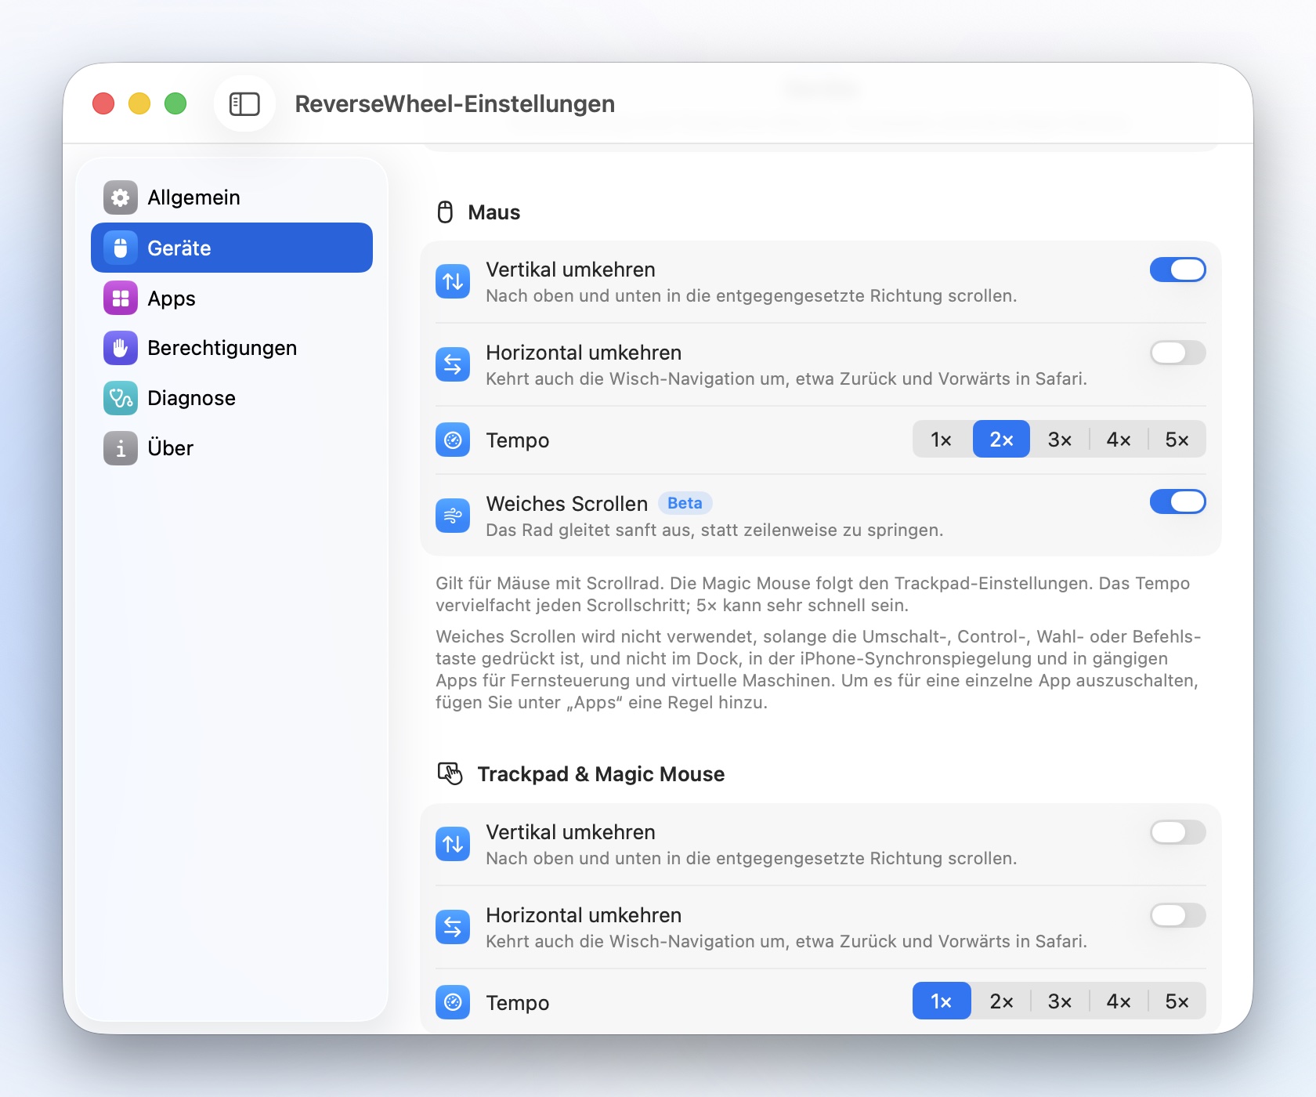Click the Maus section mouse icon

[445, 212]
